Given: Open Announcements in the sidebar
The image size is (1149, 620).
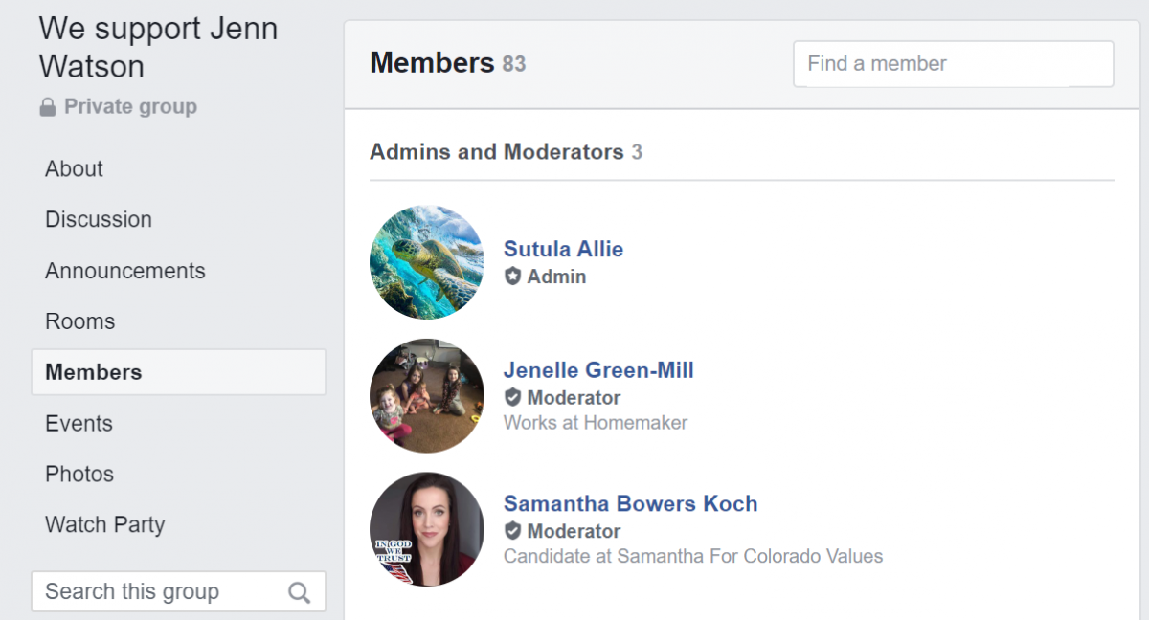Looking at the screenshot, I should [x=125, y=271].
